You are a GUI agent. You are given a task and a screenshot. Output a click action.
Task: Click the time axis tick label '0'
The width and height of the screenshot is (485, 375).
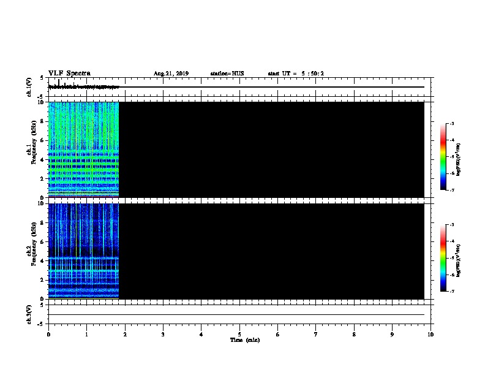48,335
